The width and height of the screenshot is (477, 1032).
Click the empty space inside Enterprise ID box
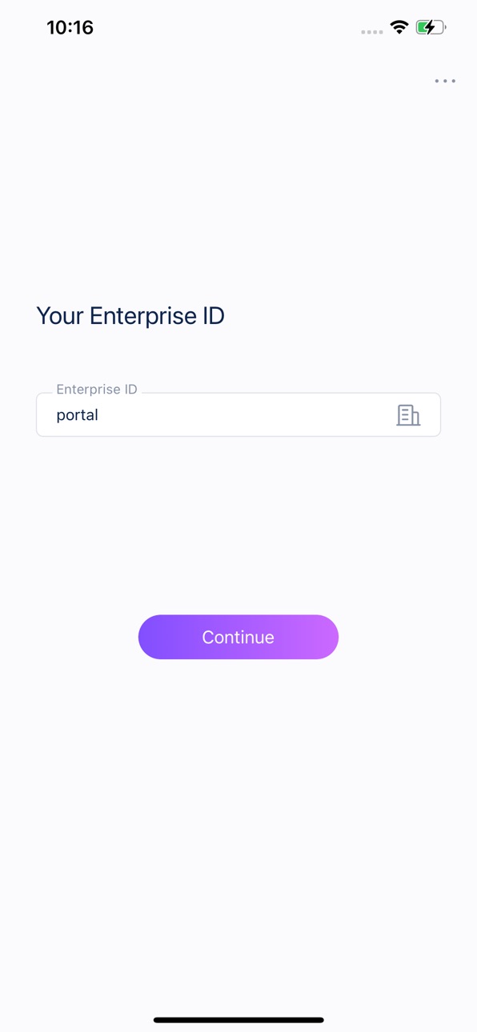240,414
